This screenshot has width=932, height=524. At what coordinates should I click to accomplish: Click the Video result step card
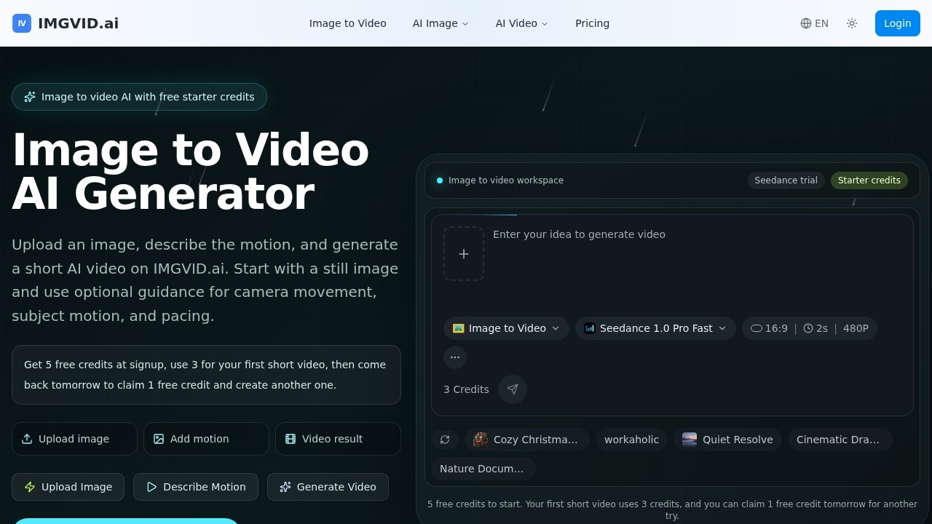(338, 439)
